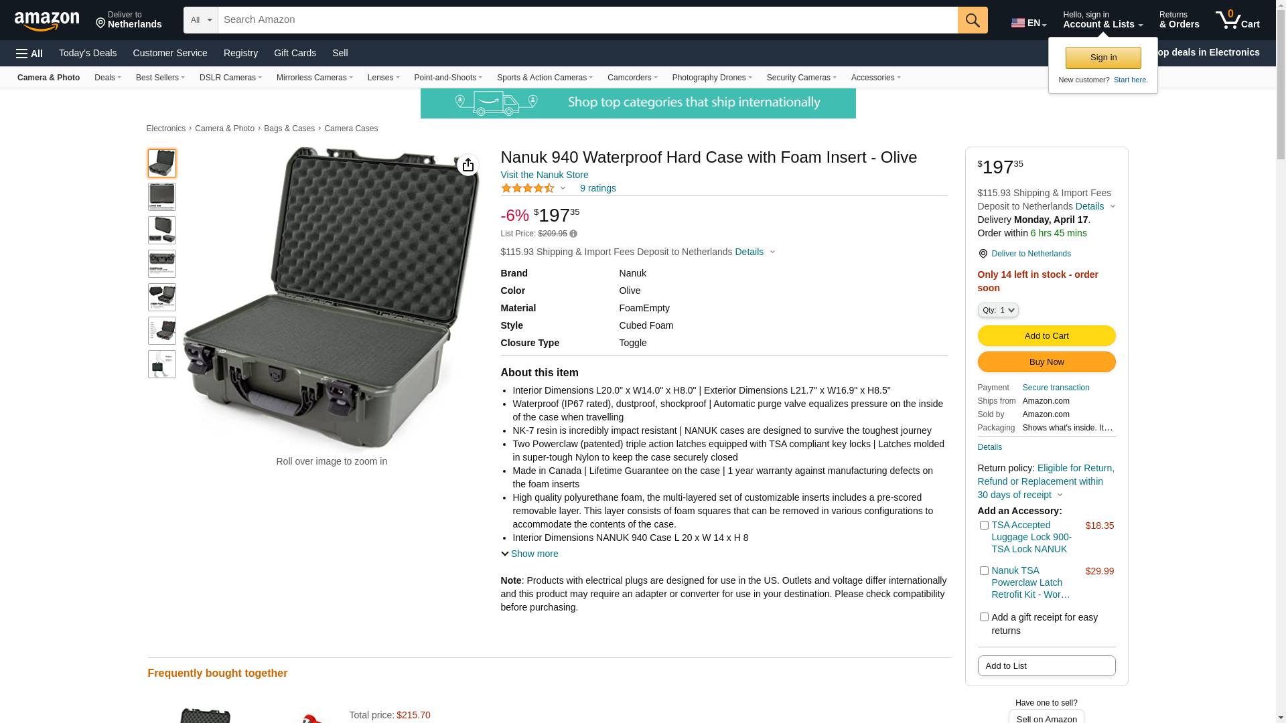The width and height of the screenshot is (1286, 723).
Task: Open Today's Deals tab
Action: (x=88, y=53)
